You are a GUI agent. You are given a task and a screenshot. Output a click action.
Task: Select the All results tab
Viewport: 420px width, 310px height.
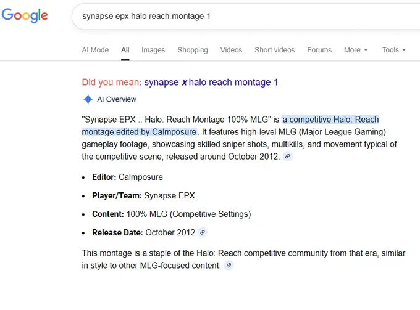click(x=125, y=50)
